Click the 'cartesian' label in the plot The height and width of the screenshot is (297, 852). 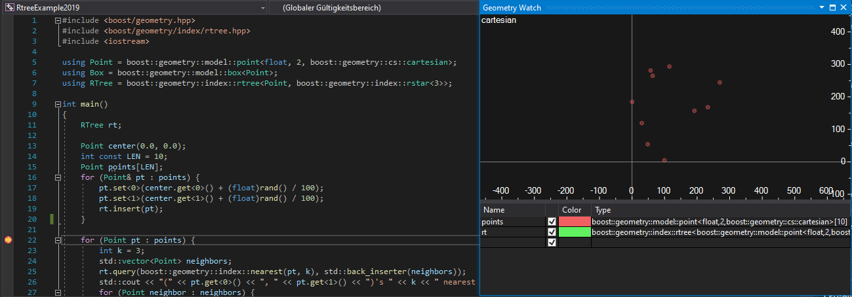point(498,20)
